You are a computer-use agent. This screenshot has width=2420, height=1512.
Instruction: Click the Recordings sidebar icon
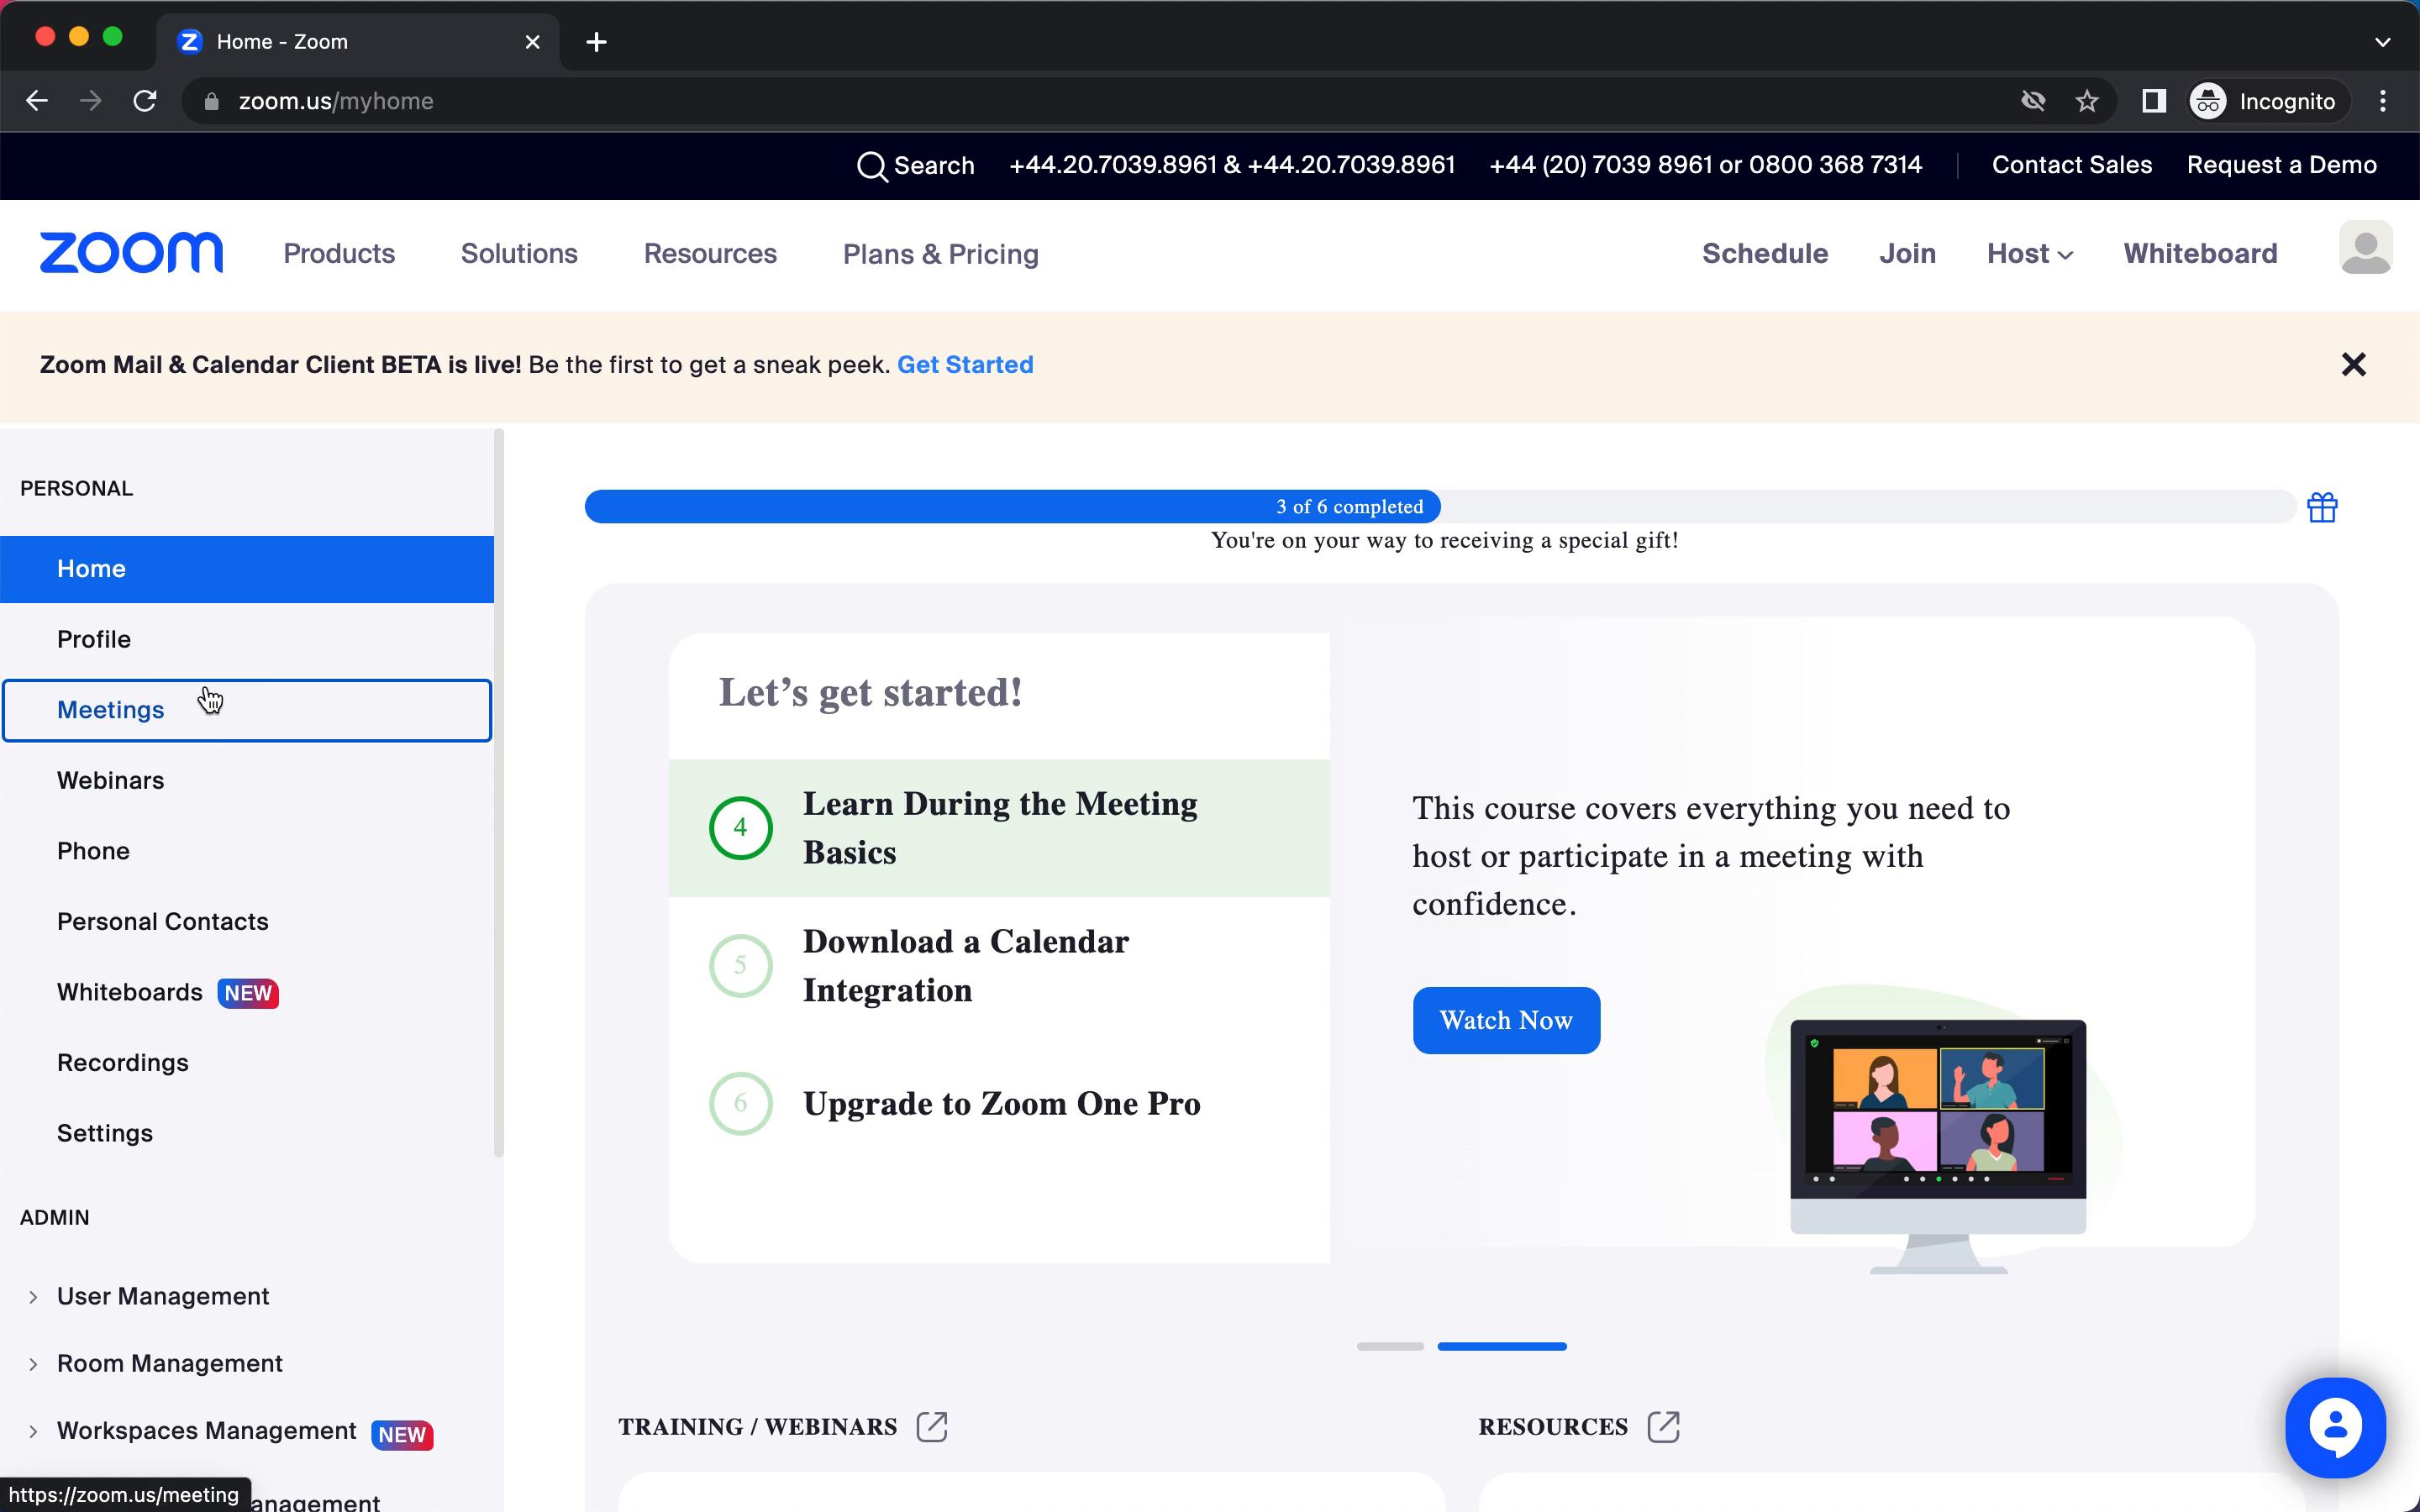[122, 1061]
